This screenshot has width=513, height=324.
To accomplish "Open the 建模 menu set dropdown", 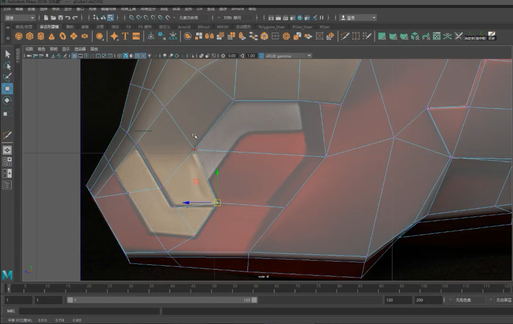I will tap(20, 17).
